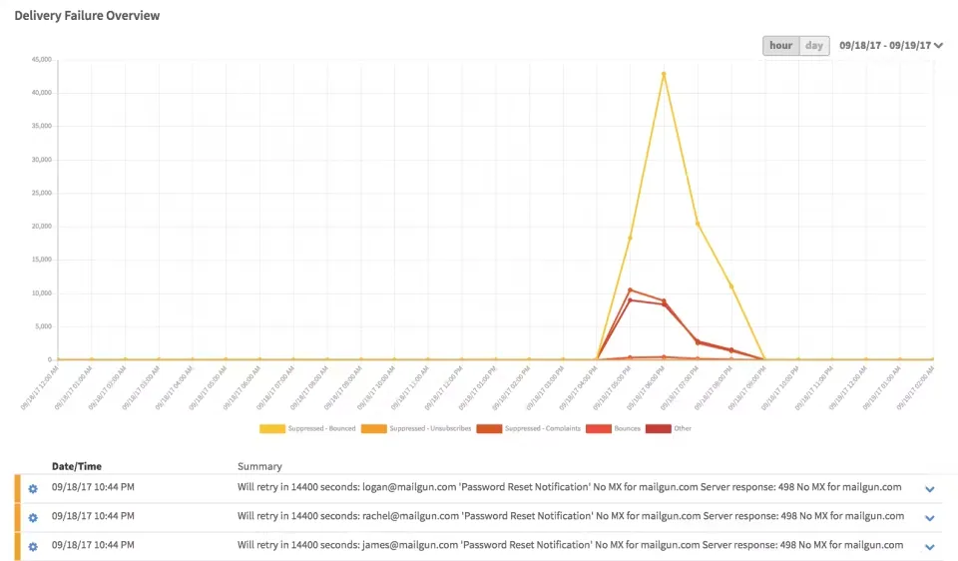Click the gear icon on logan@mailgun.com row

click(33, 489)
